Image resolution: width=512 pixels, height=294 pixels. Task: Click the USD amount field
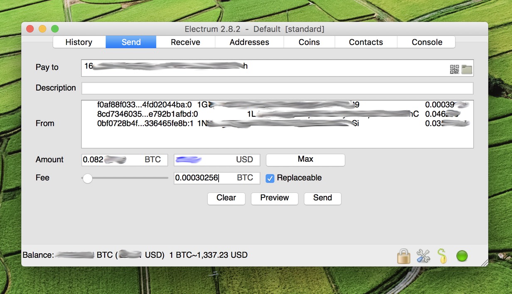click(217, 160)
